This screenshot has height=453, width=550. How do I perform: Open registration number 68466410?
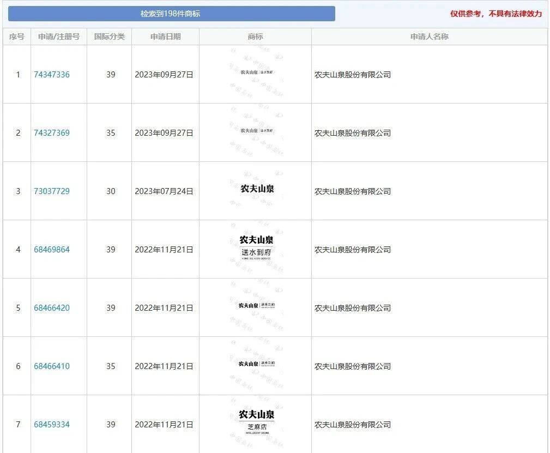tap(52, 366)
